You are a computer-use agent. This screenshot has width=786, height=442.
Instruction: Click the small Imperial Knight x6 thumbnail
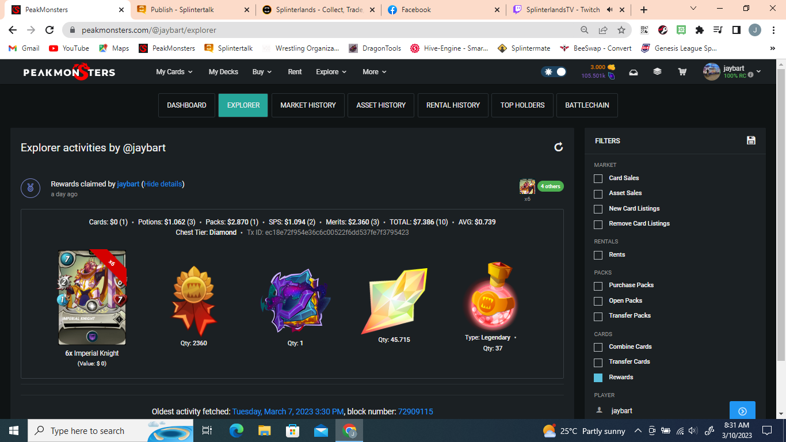coord(527,186)
